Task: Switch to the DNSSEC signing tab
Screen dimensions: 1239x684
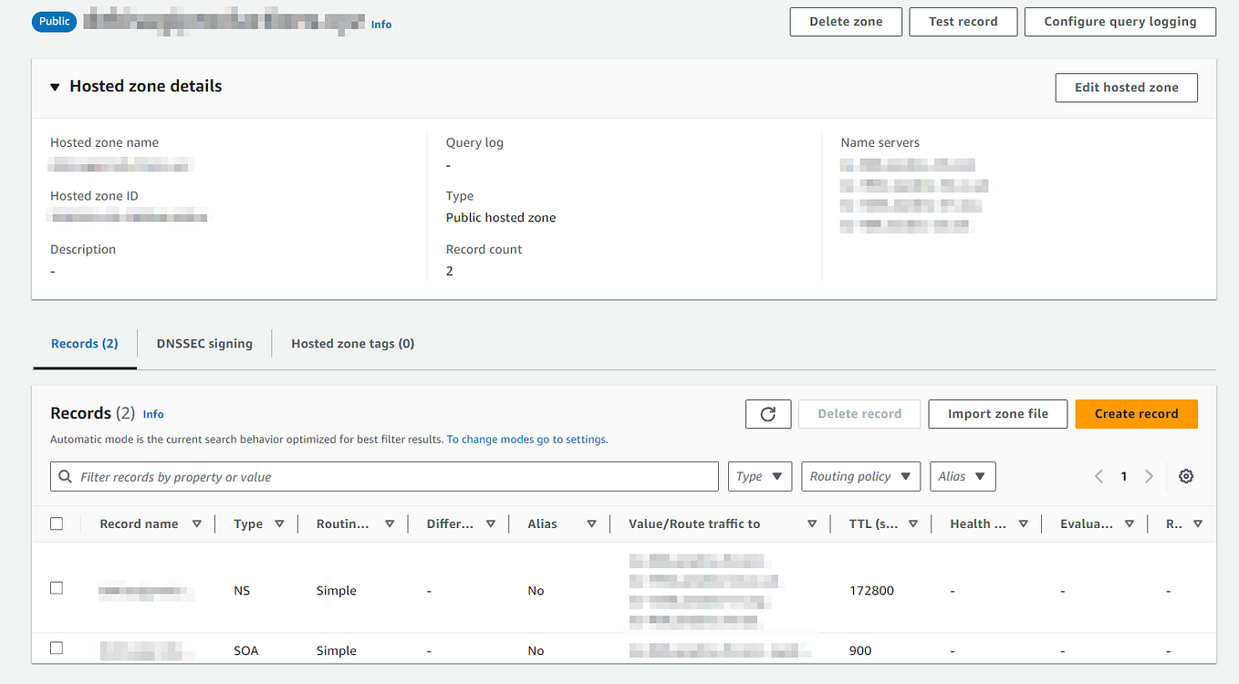Action: point(204,343)
